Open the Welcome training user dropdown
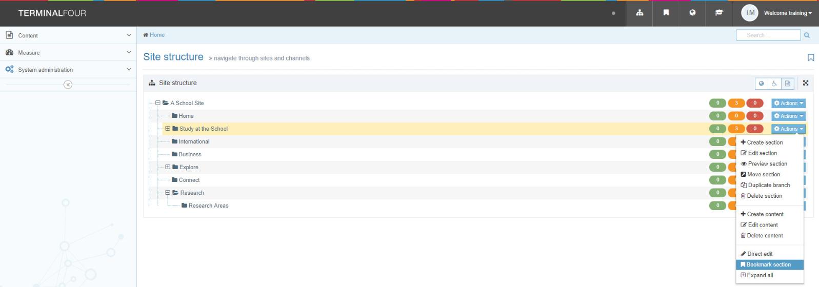 788,13
